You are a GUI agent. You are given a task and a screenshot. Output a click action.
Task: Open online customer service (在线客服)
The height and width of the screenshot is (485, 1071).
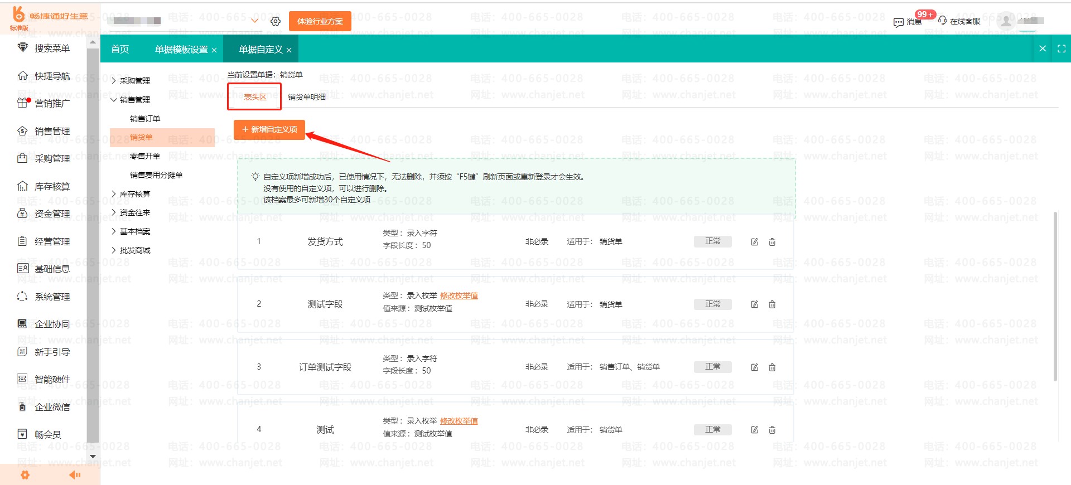point(959,21)
